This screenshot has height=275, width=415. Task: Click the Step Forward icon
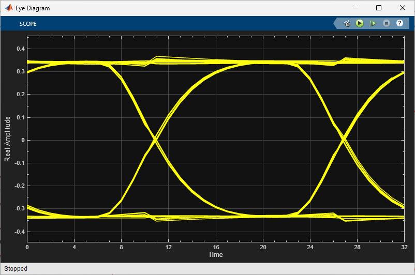coord(373,23)
